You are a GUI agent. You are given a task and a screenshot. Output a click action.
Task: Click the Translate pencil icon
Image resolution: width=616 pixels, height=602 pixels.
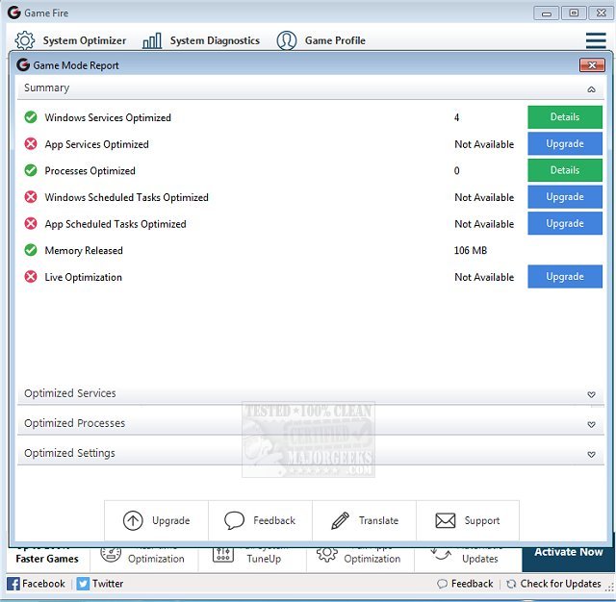[x=340, y=521]
